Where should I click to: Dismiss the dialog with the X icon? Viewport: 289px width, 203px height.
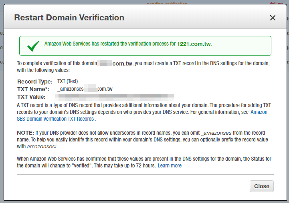273,18
